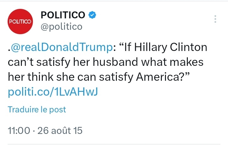The height and width of the screenshot is (145, 228).
Task: Click the white POLITICO text inside the avatar
Action: pos(20,22)
